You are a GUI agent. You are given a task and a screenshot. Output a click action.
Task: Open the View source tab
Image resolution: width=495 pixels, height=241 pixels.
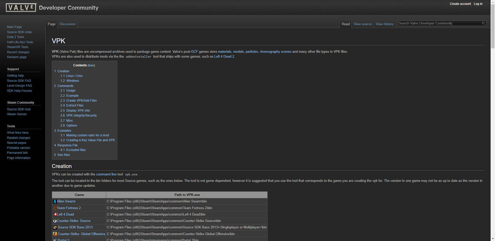(362, 24)
